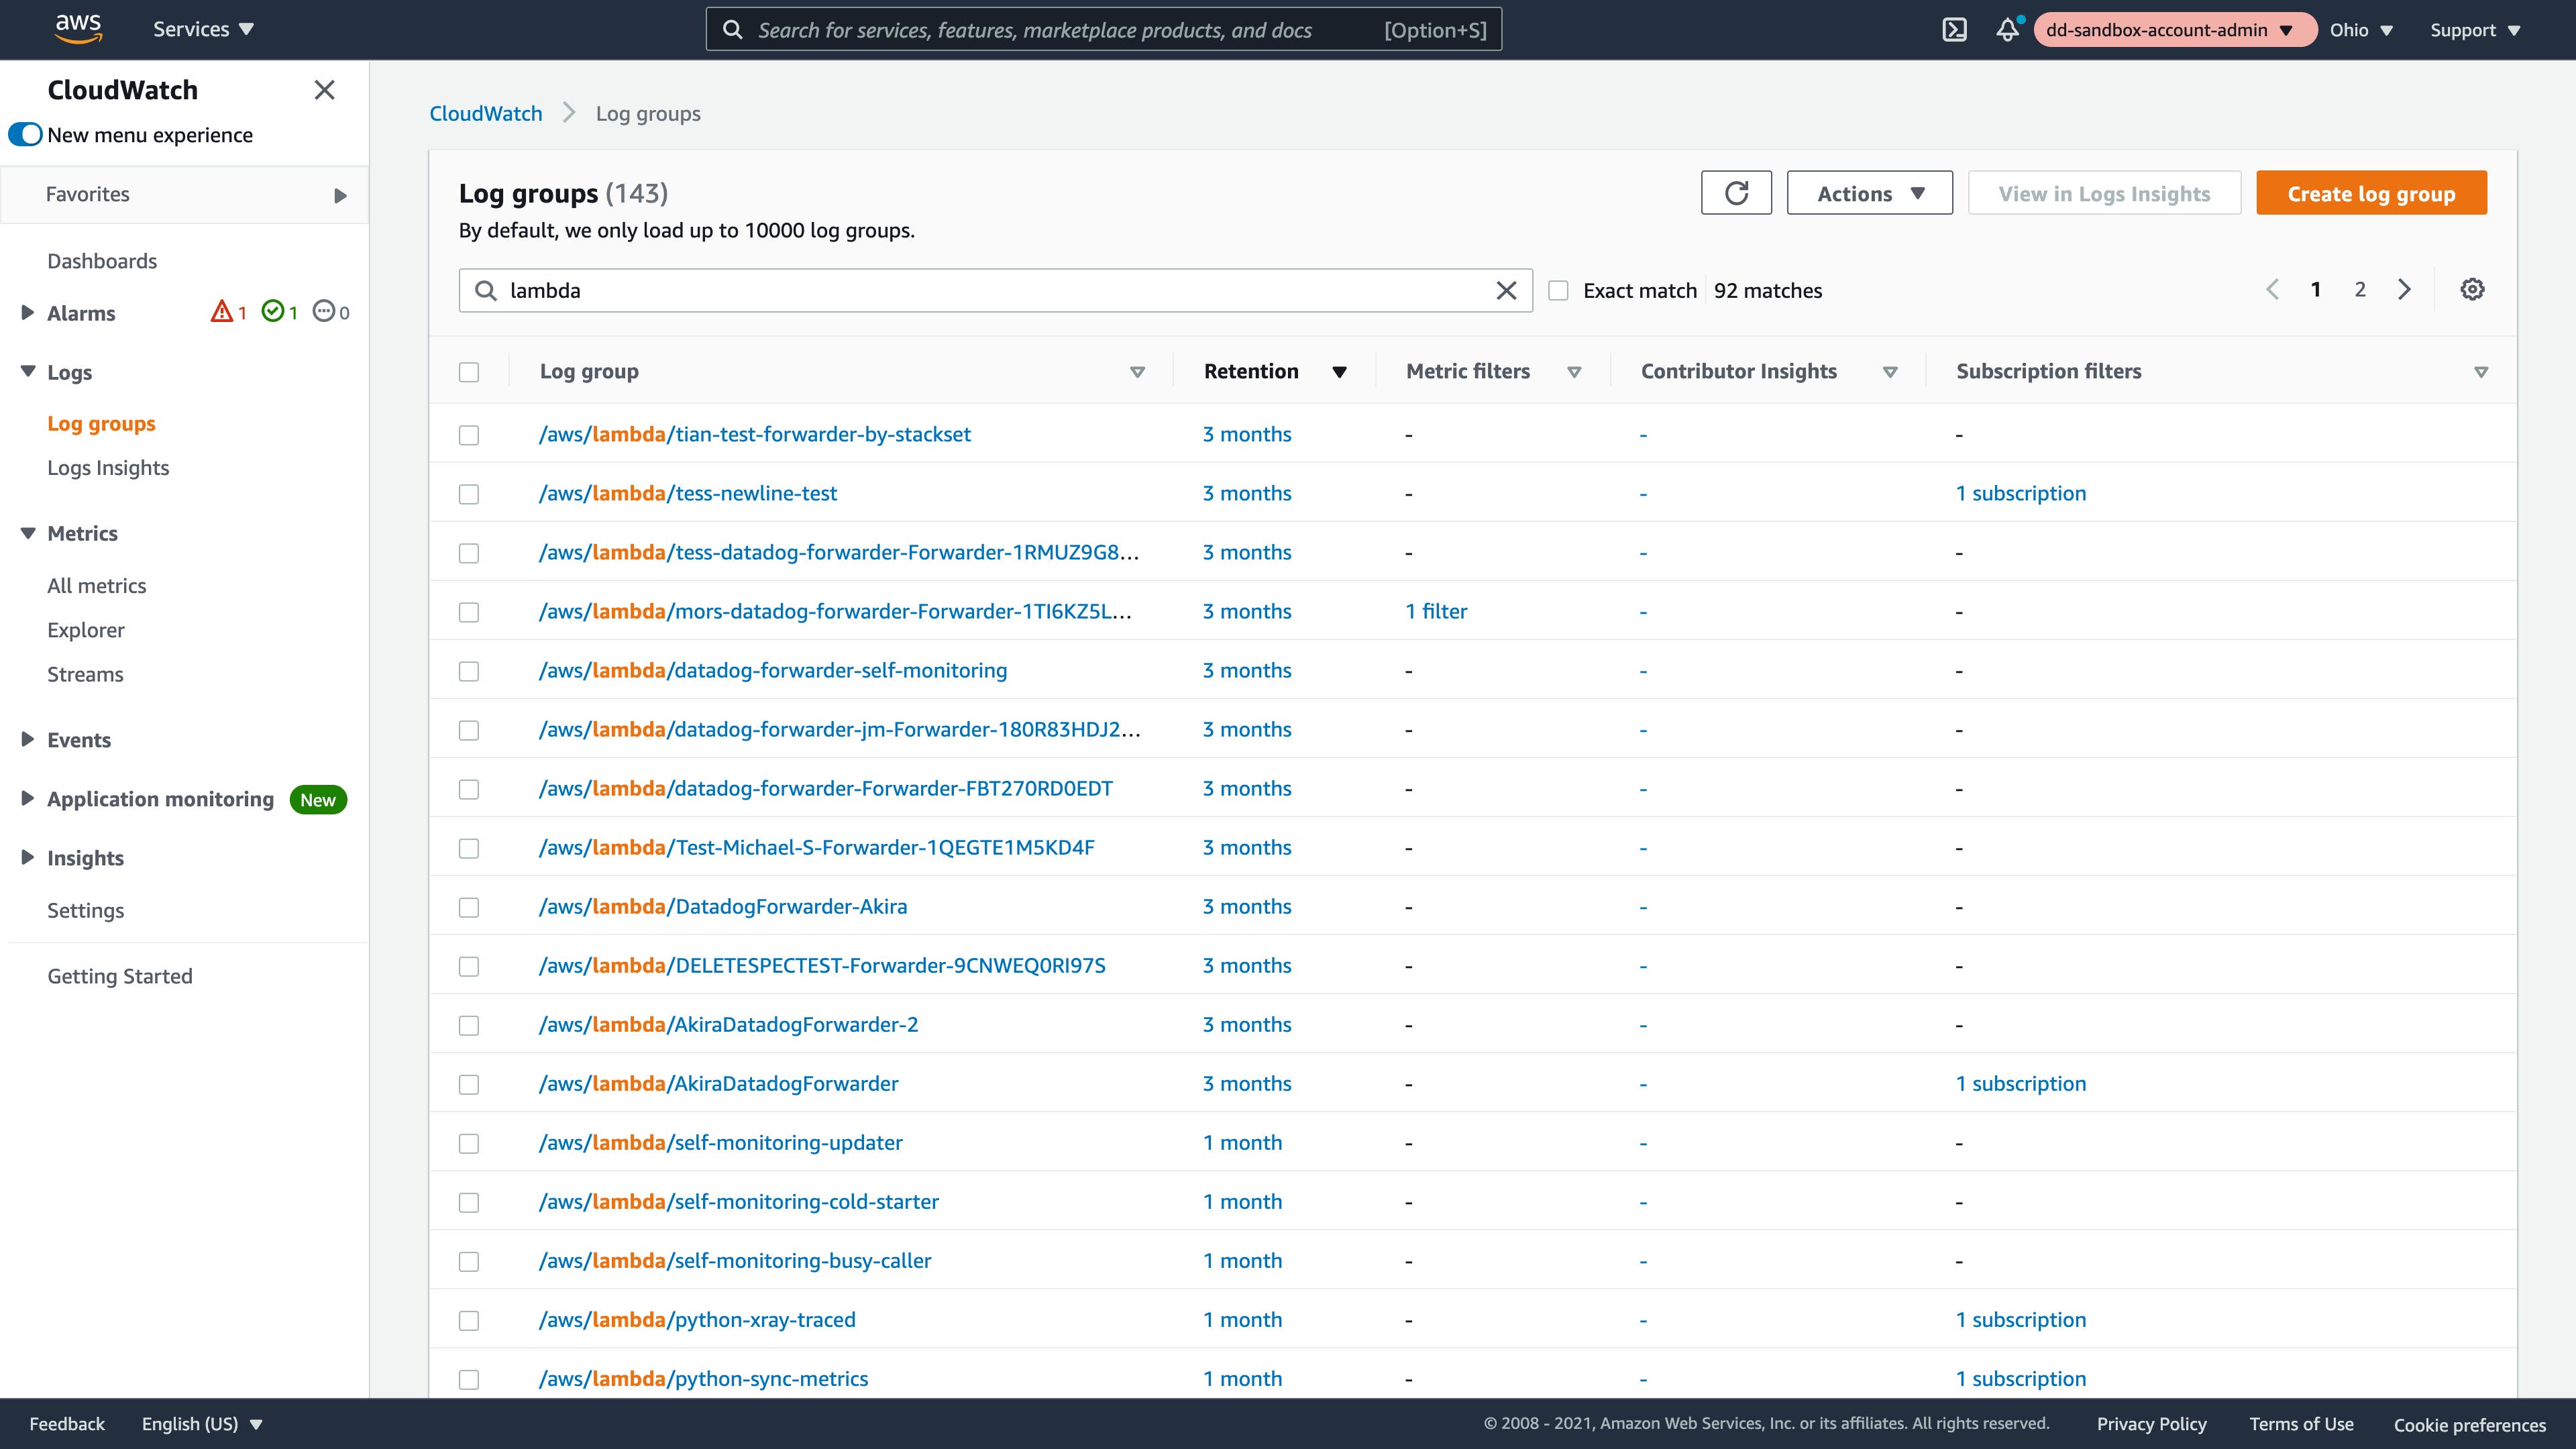This screenshot has width=2576, height=1449.
Task: Toggle the New menu experience switch
Action: pyautogui.click(x=25, y=133)
